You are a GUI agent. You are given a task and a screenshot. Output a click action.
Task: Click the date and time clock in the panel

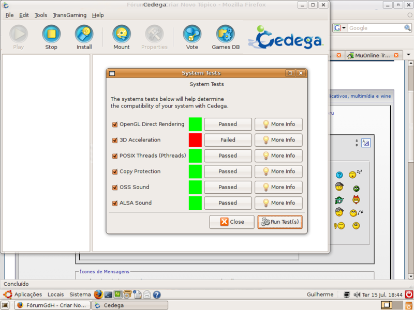[382, 295]
